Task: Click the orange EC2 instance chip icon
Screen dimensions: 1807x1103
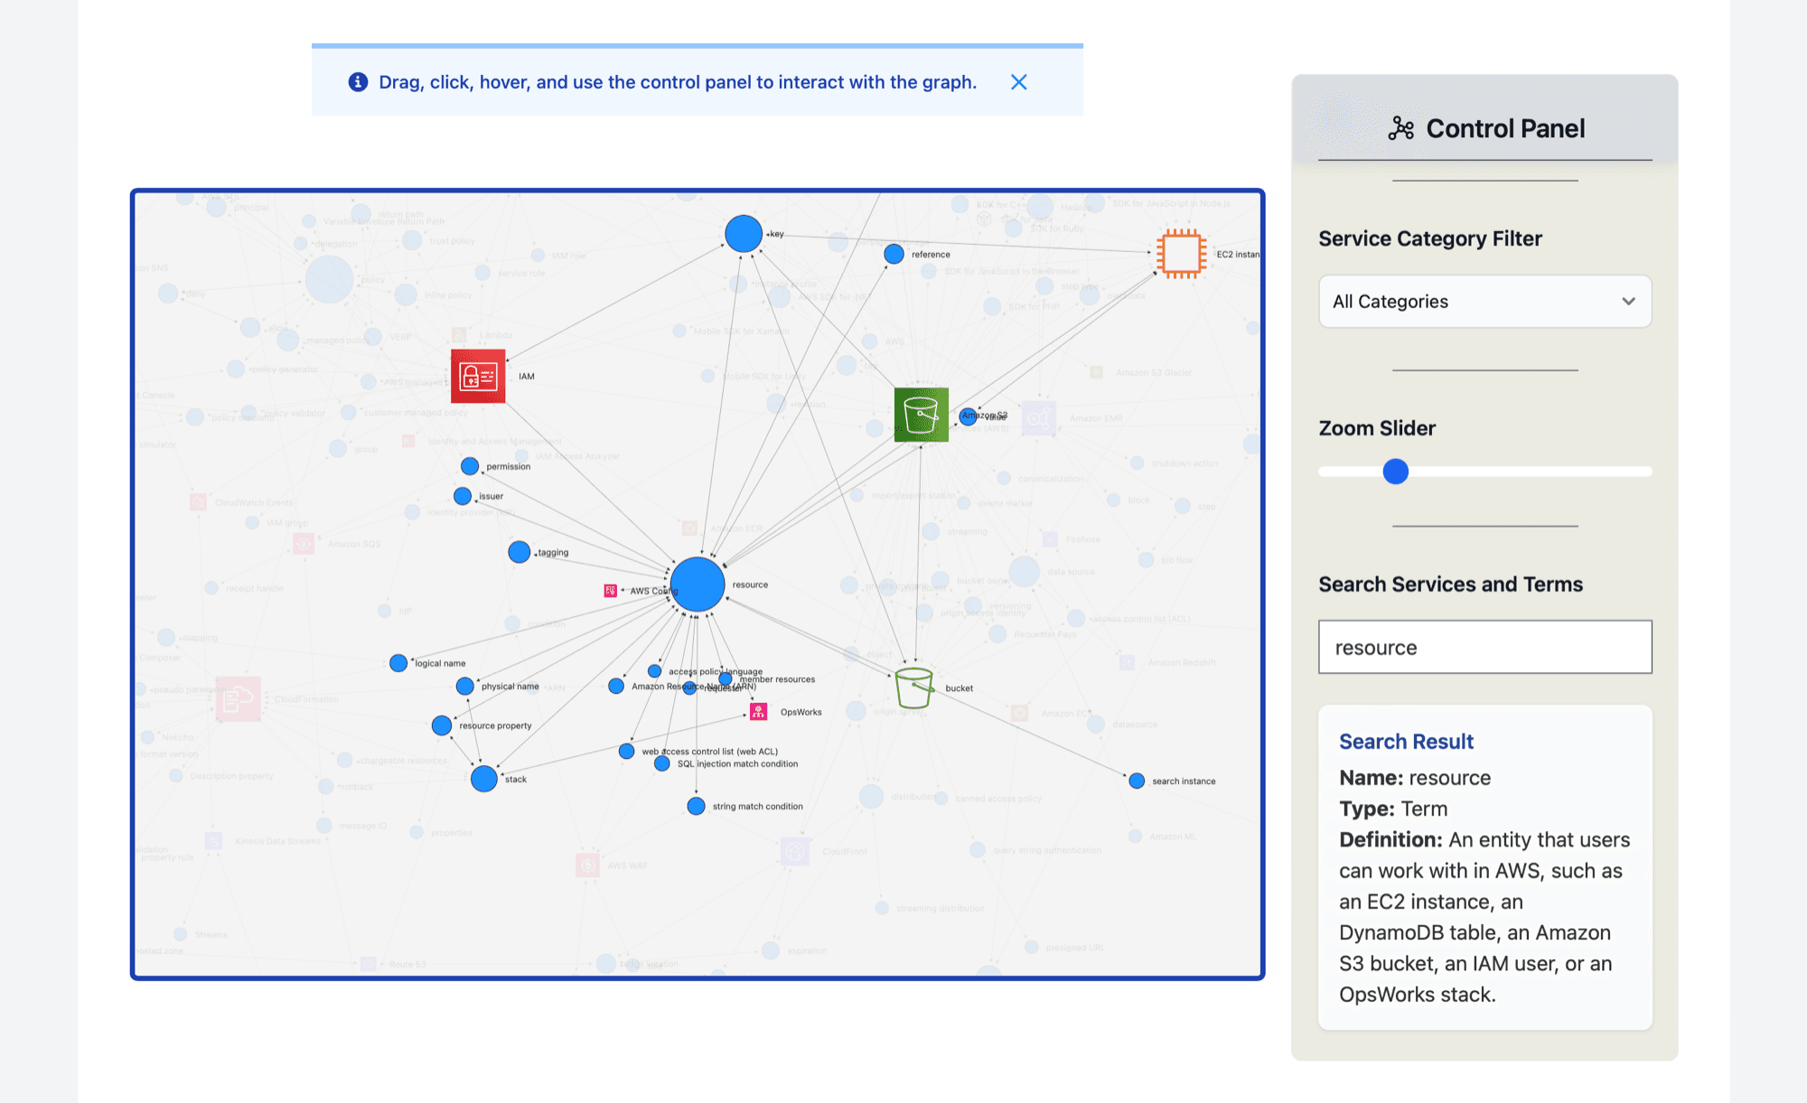Action: 1181,254
